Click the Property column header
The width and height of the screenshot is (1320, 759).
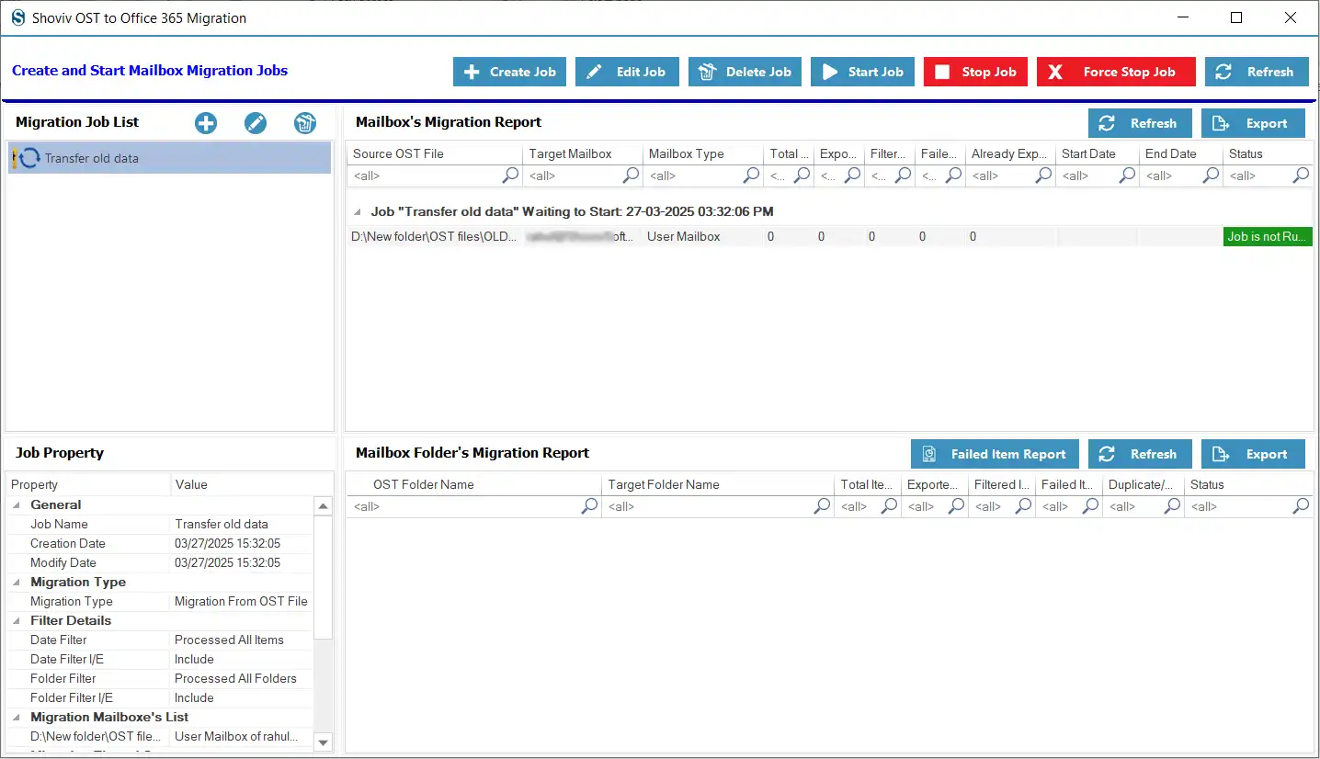click(88, 484)
